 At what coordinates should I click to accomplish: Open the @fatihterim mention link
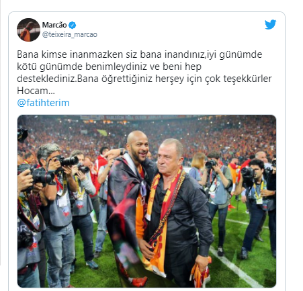click(x=43, y=103)
